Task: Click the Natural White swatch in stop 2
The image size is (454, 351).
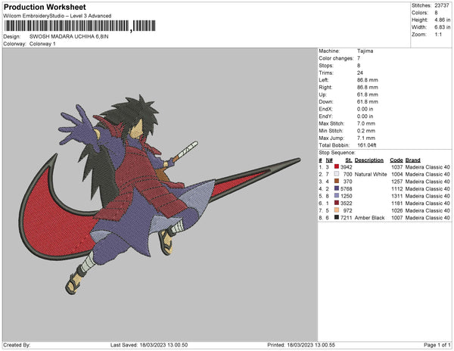Action: pos(337,174)
